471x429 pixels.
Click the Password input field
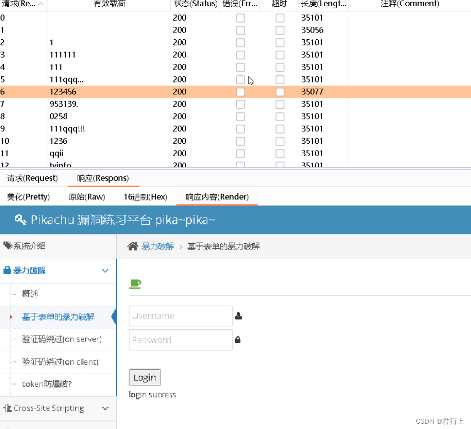tap(180, 340)
